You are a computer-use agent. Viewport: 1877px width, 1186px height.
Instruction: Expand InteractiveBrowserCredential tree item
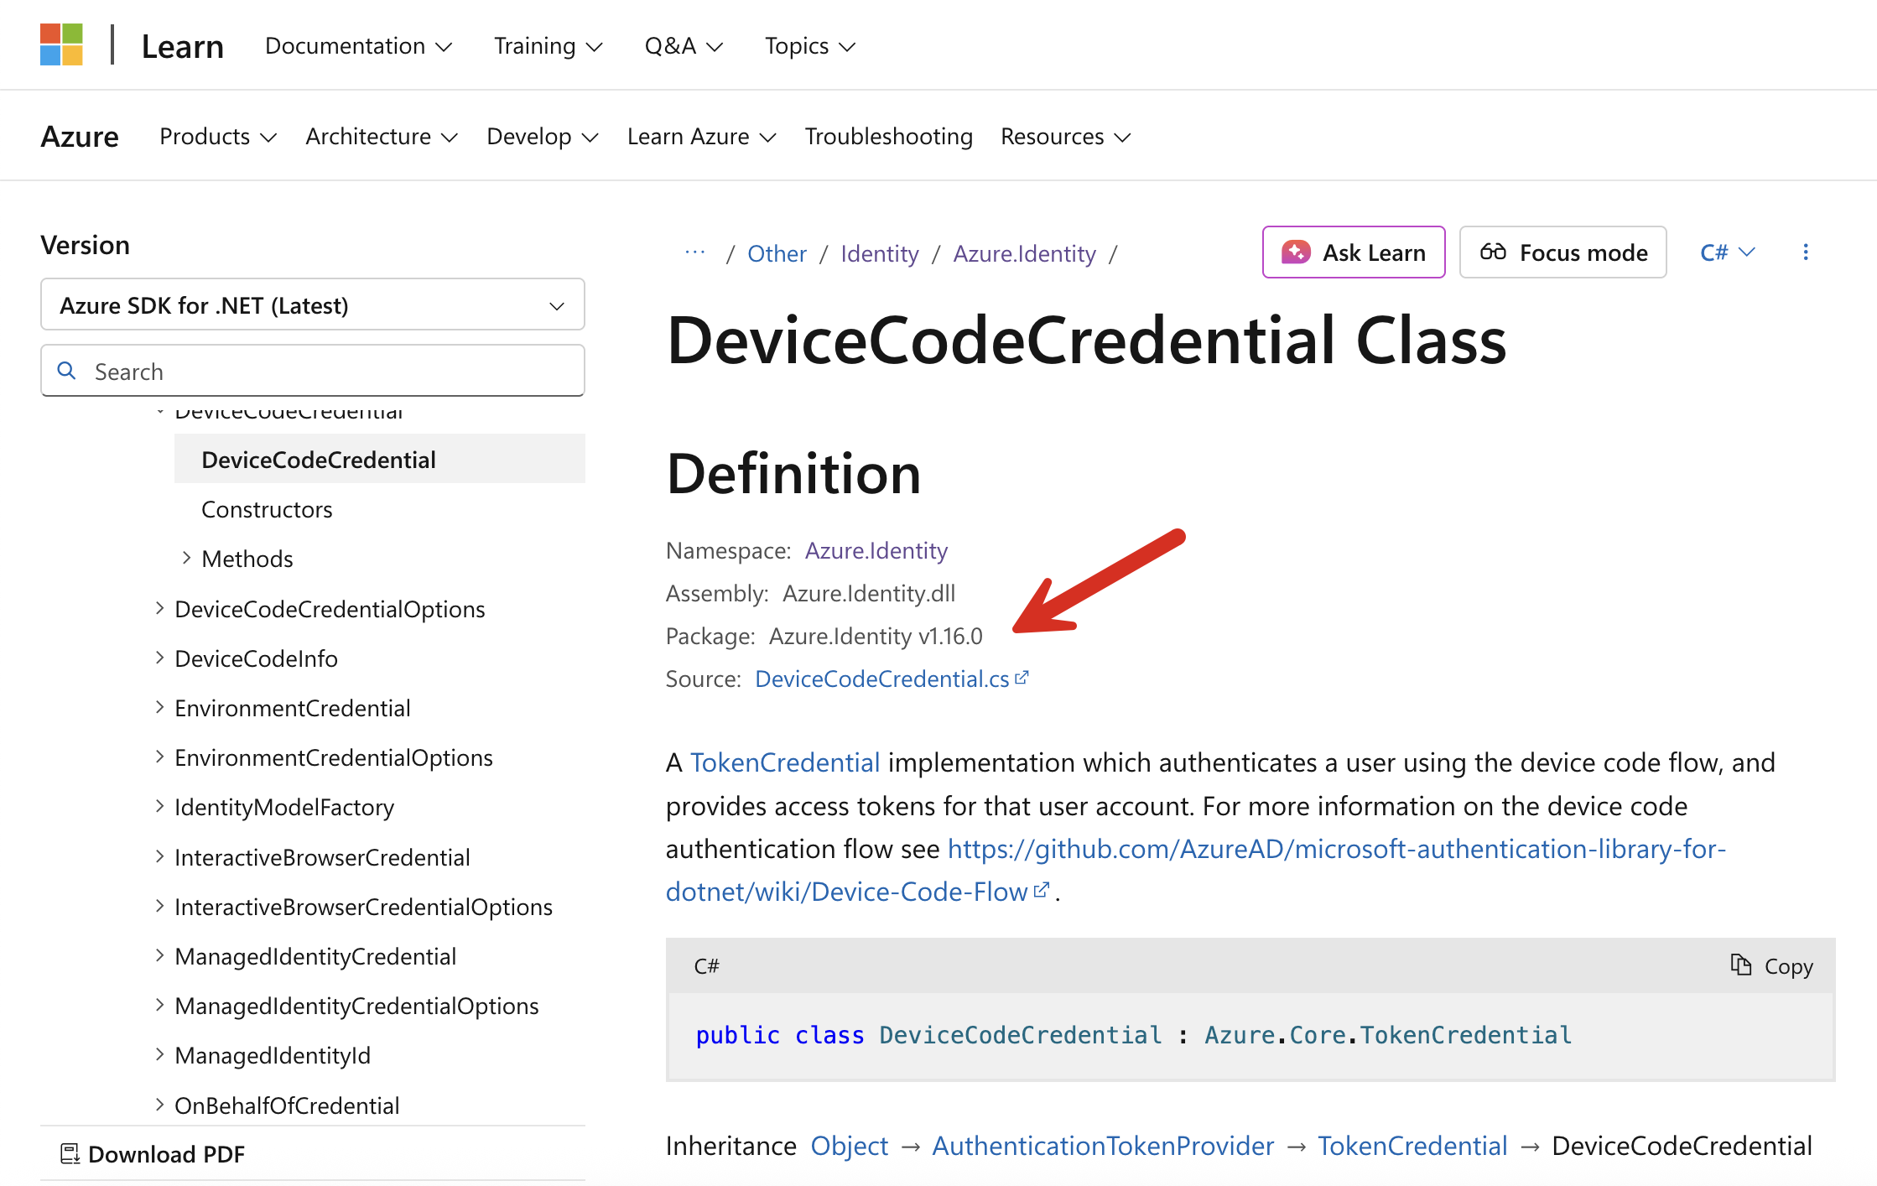(x=159, y=856)
